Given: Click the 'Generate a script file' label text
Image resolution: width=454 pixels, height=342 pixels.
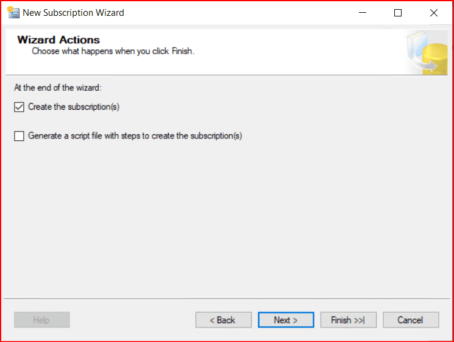Looking at the screenshot, I should tap(135, 136).
